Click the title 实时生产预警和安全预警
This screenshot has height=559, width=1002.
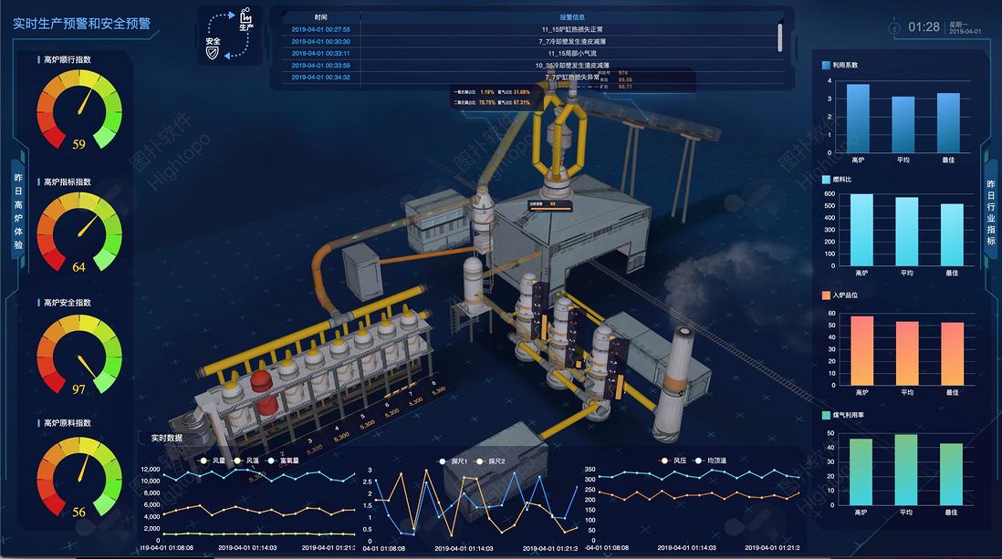click(82, 24)
